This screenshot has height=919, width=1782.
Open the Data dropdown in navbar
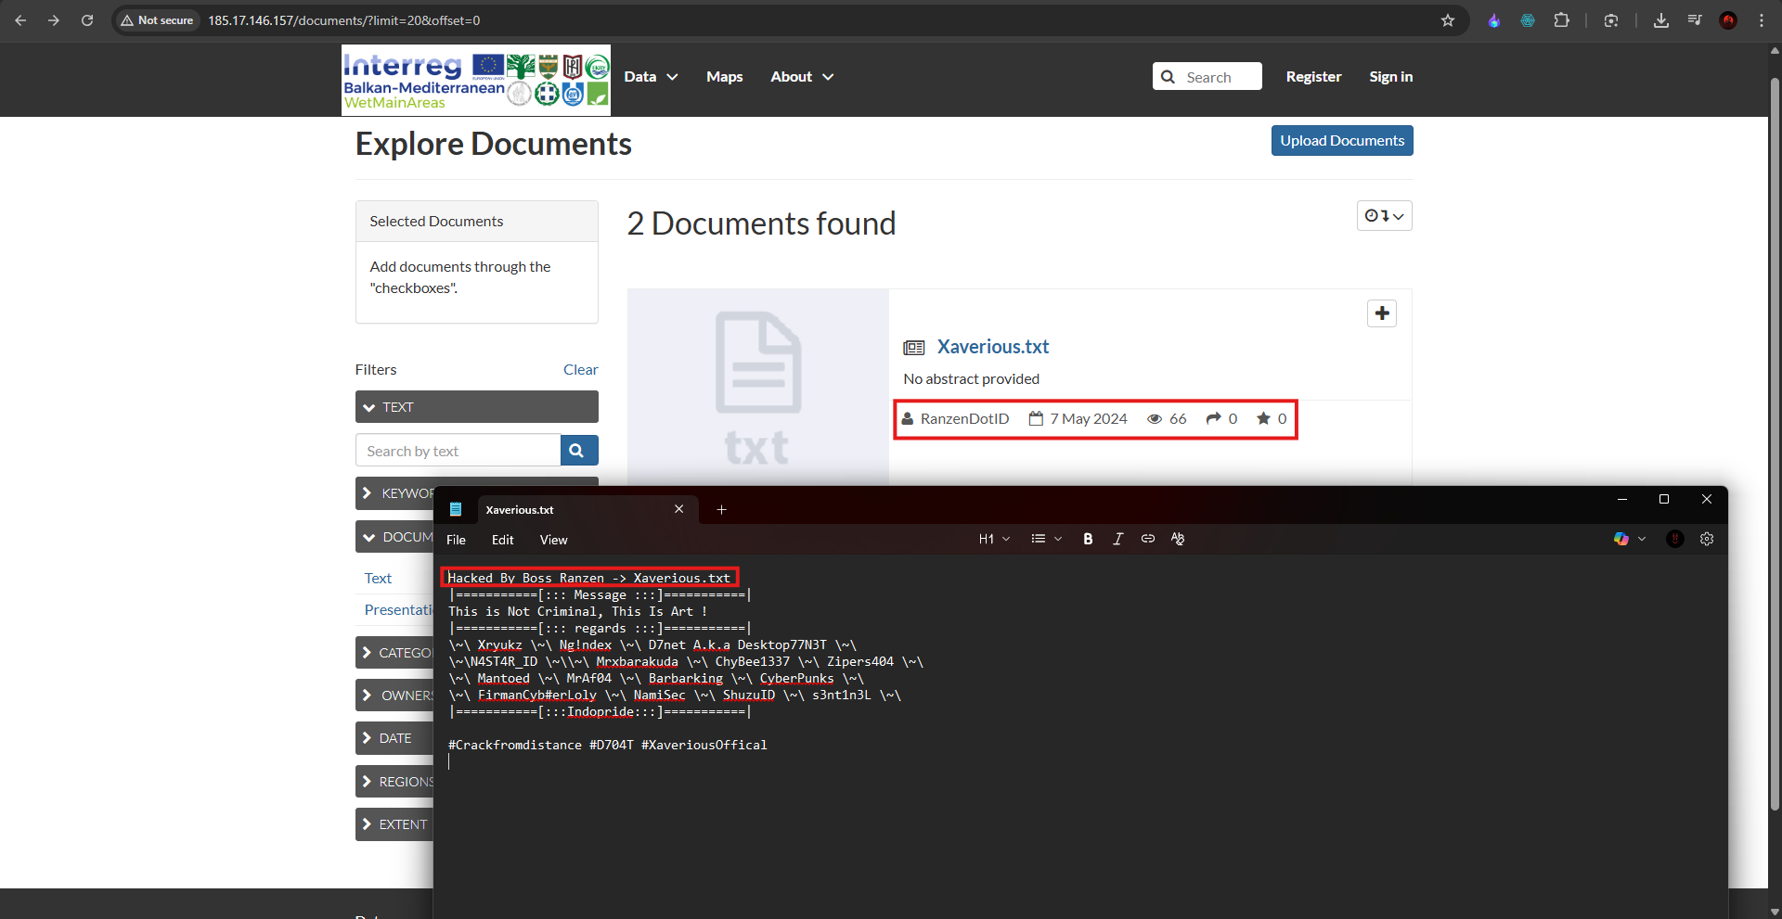click(651, 77)
